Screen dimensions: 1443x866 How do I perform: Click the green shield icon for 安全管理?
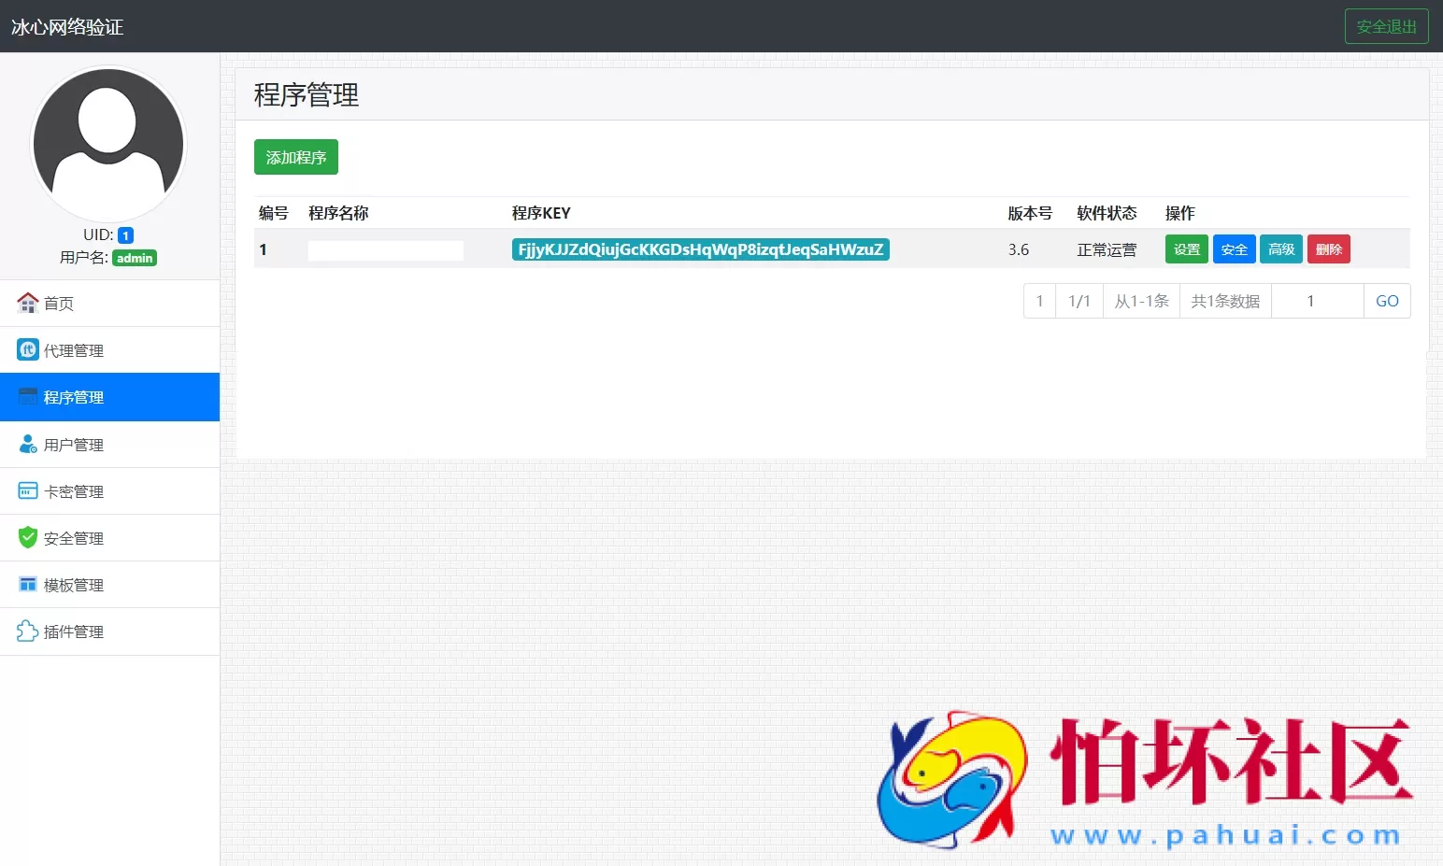(x=27, y=537)
